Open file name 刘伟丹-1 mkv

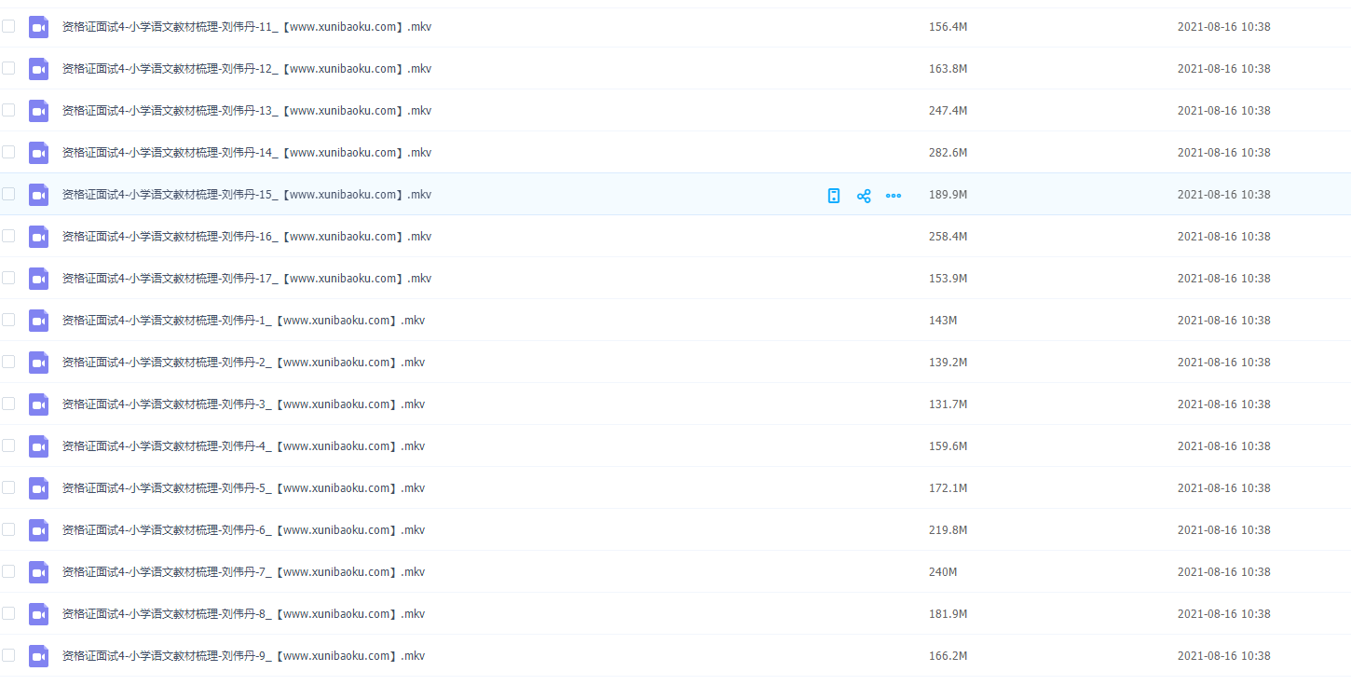242,321
